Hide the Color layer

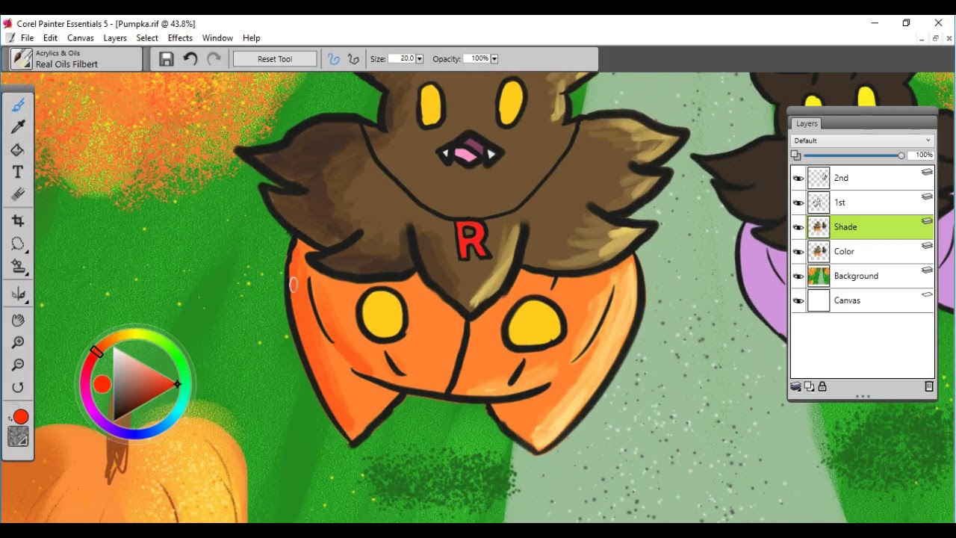[x=798, y=252]
